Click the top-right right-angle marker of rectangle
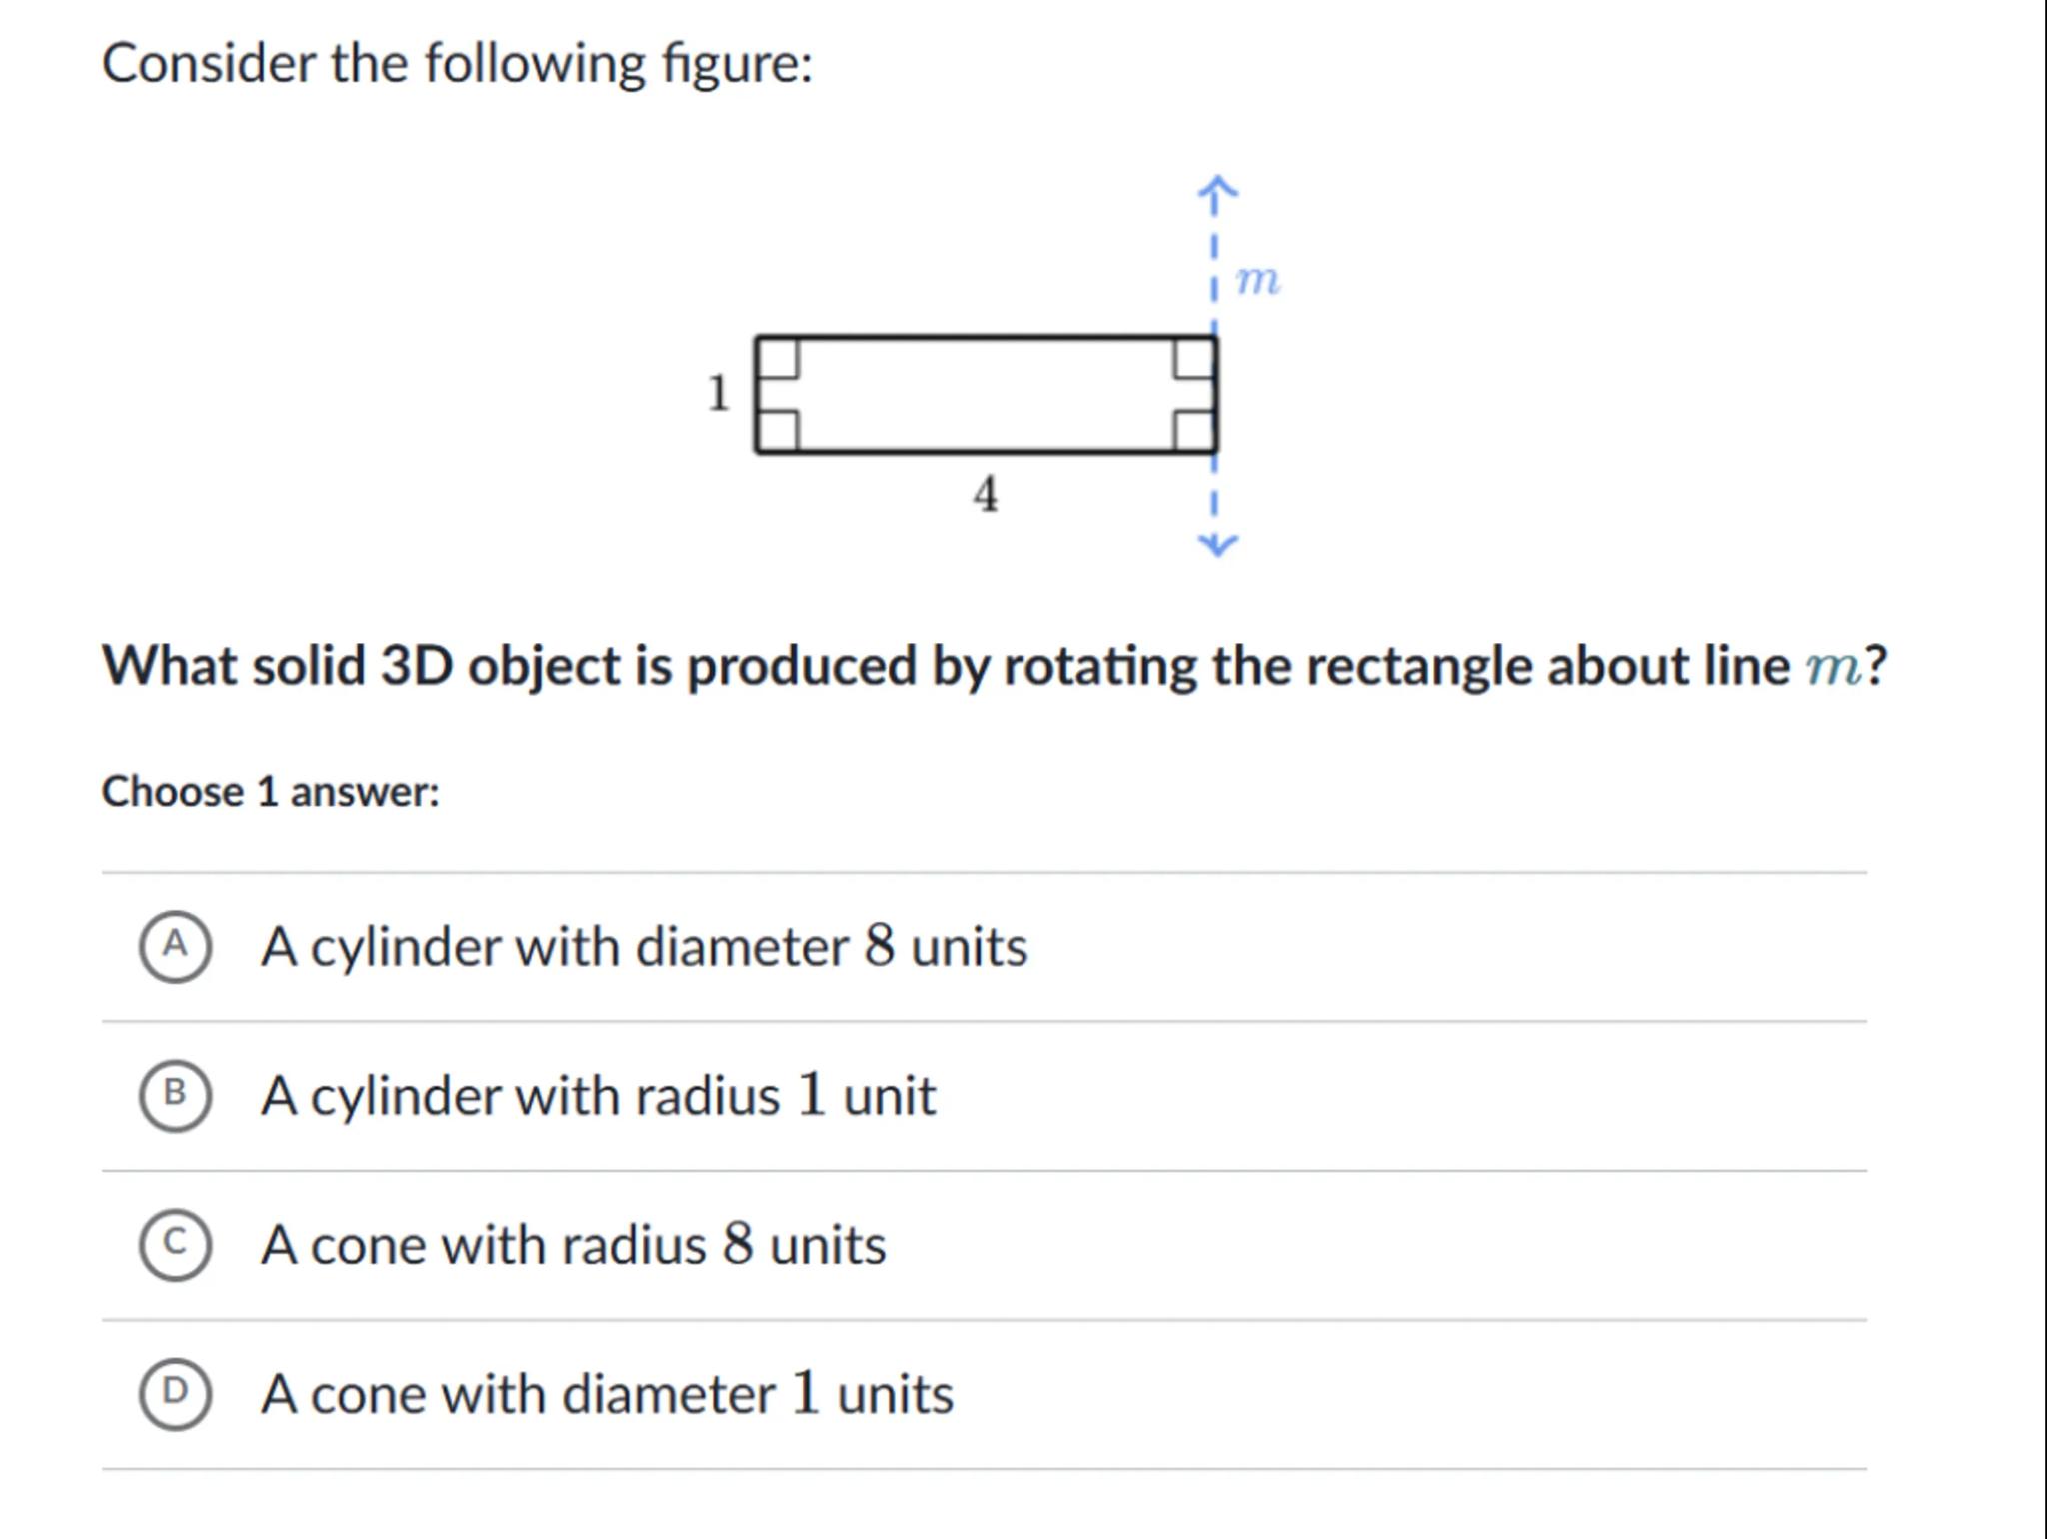 click(1194, 359)
